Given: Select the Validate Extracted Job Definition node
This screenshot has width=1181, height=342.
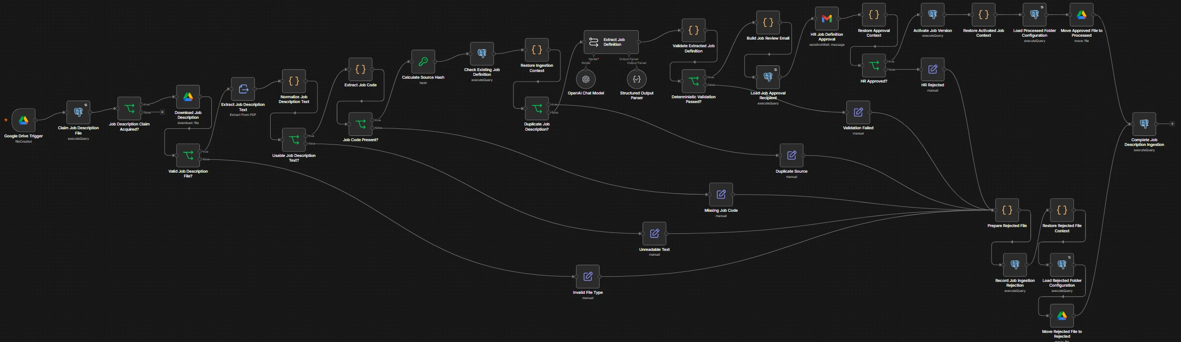Looking at the screenshot, I should pos(693,31).
